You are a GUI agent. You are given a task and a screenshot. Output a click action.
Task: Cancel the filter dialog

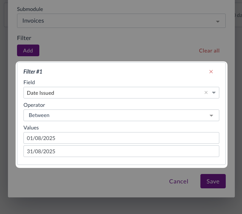[178, 181]
